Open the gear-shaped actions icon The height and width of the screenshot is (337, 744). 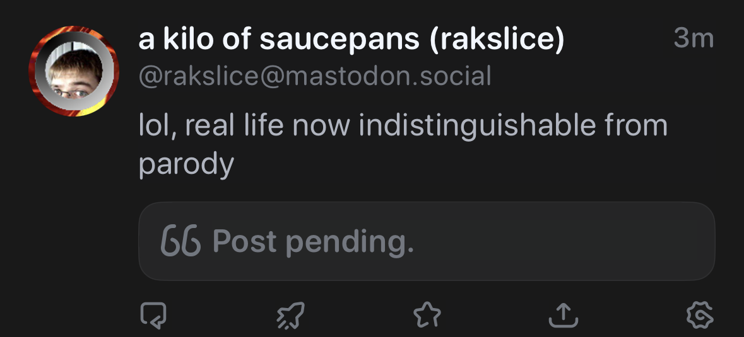pos(699,315)
